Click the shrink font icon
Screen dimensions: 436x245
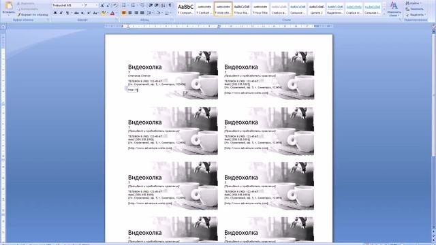[x=108, y=5]
